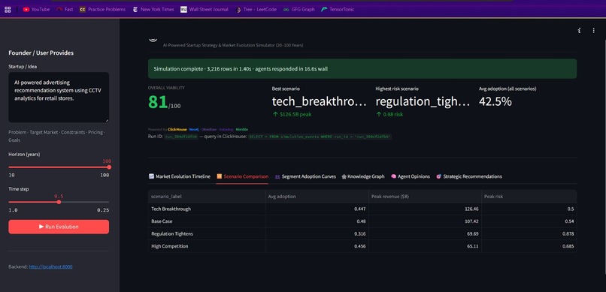Viewport: 606px width, 292px height.
Task: Open the Strategic Recommendations tab
Action: [x=469, y=176]
